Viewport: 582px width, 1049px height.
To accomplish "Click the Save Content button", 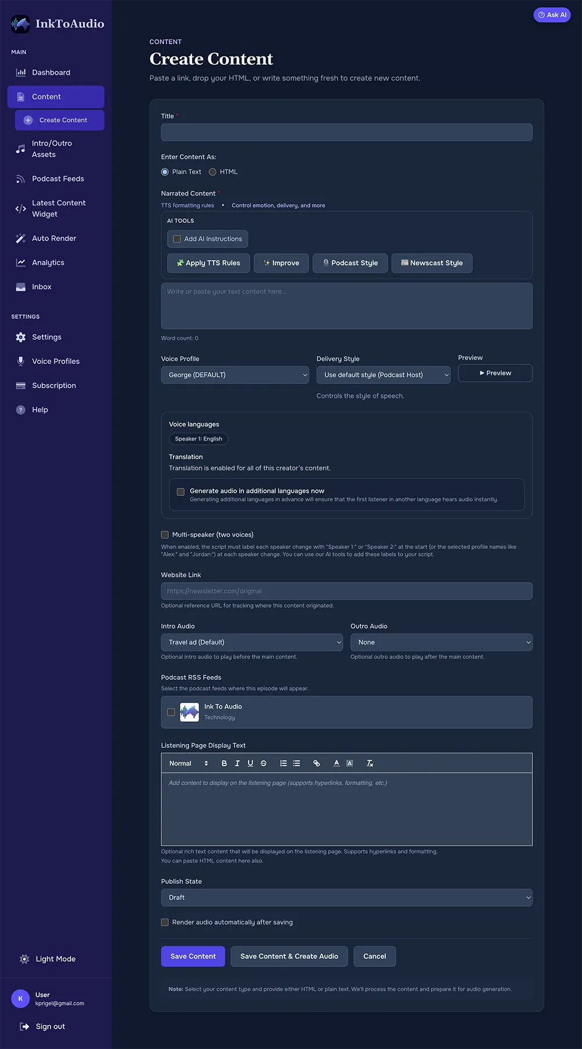I will pos(193,956).
